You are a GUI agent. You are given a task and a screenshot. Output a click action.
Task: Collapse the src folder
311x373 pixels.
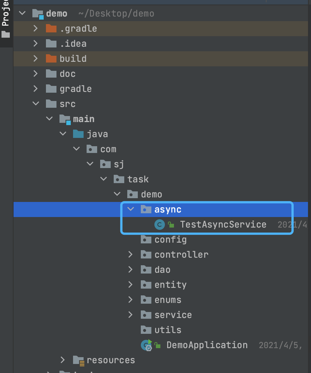[x=35, y=104]
